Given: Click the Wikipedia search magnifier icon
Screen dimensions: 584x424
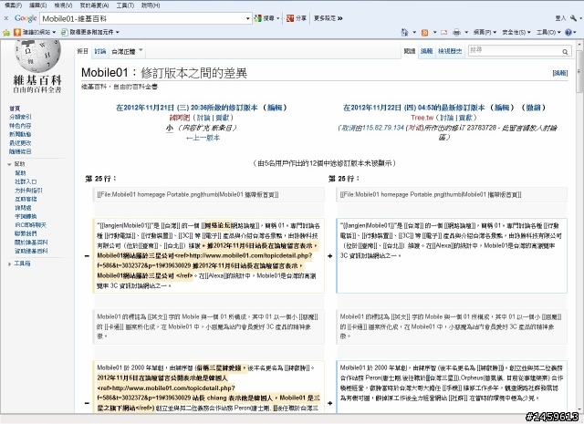Looking at the screenshot, I should pos(565,52).
